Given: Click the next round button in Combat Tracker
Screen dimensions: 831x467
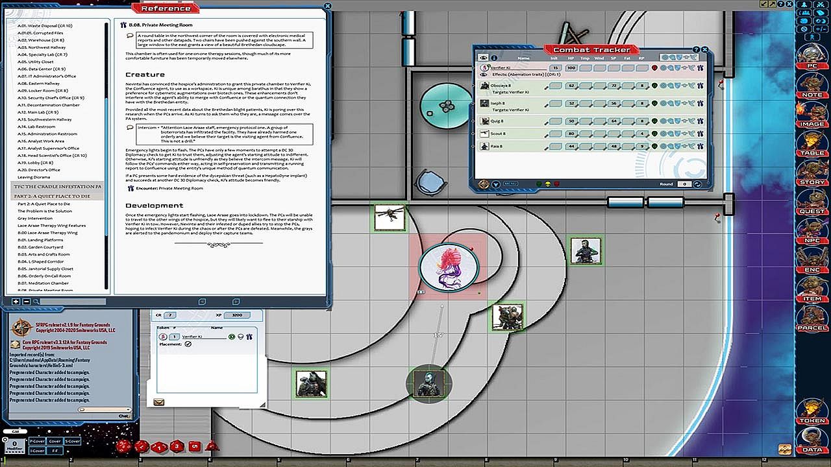Looking at the screenshot, I should (698, 184).
